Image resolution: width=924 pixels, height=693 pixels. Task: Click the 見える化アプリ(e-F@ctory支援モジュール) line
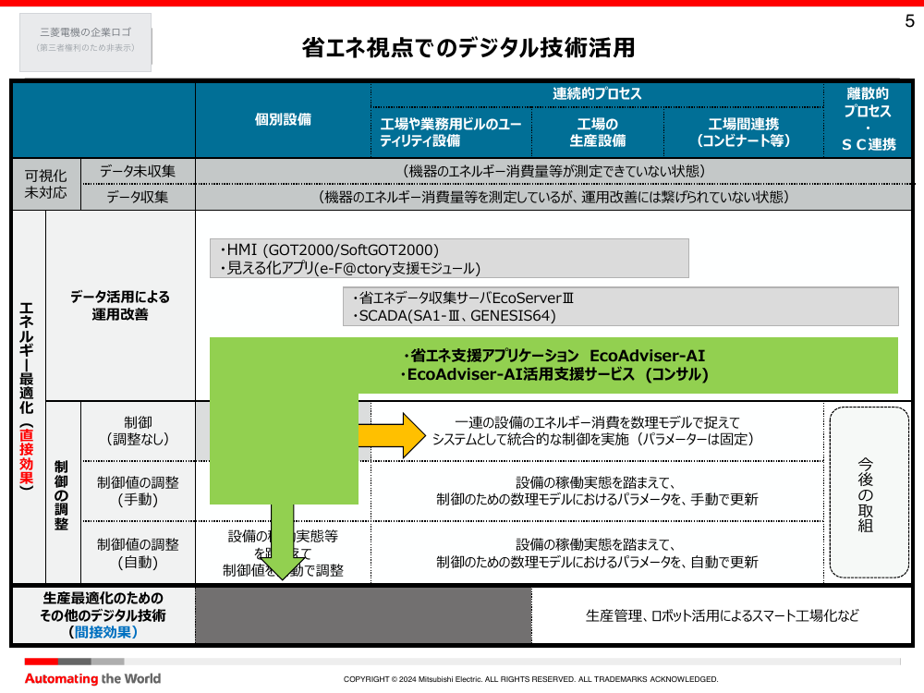click(350, 268)
